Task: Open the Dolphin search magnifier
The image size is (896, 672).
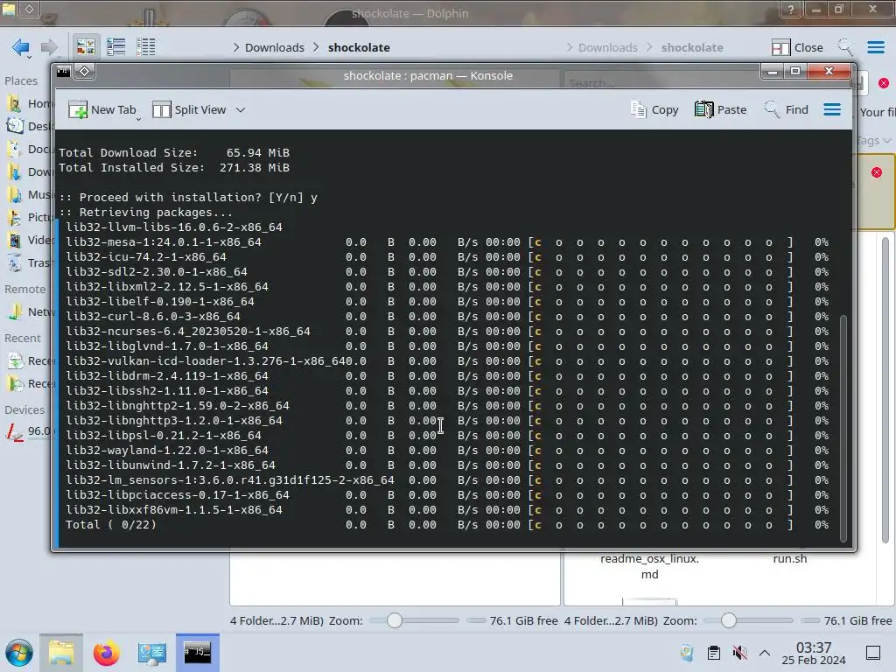Action: coord(845,47)
